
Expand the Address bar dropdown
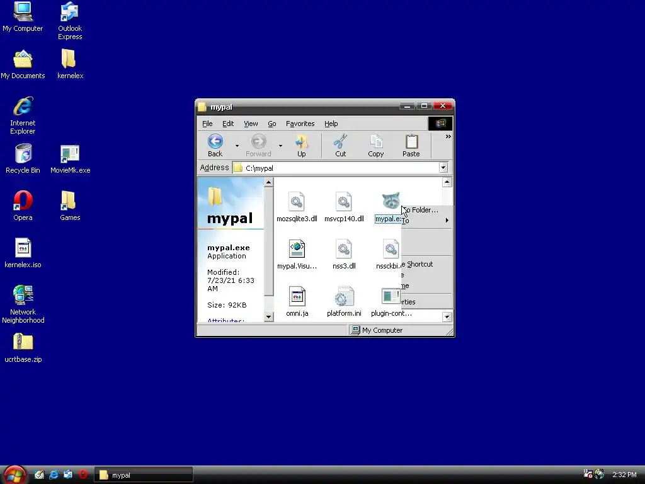point(443,168)
